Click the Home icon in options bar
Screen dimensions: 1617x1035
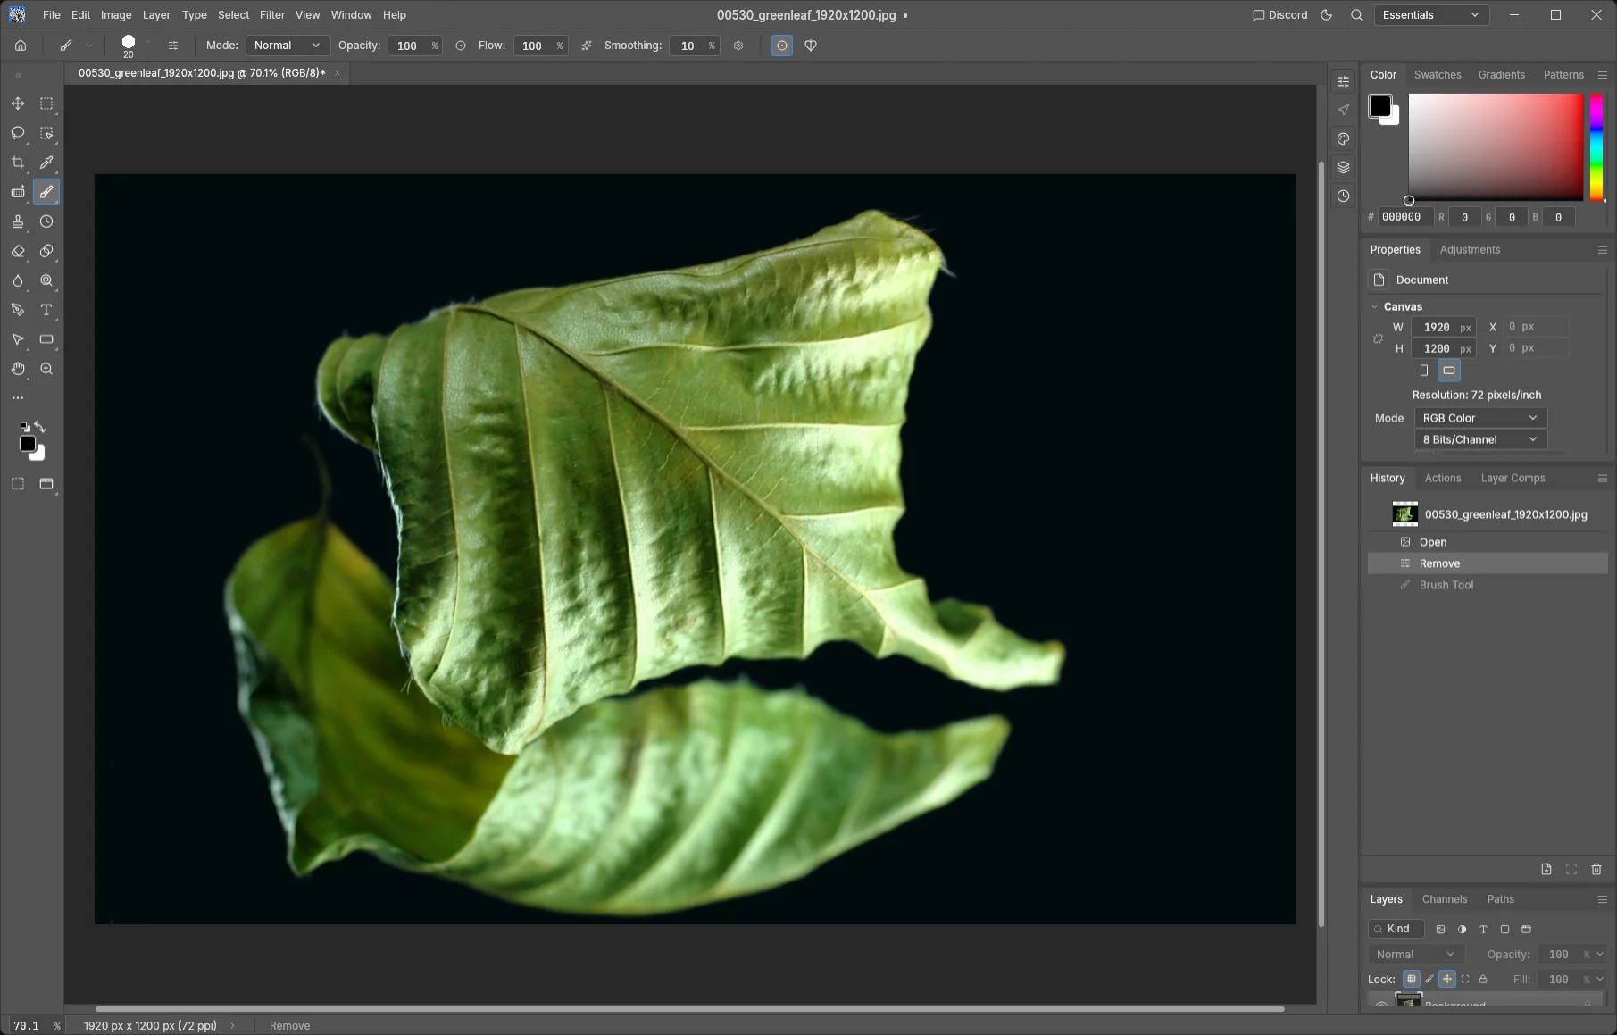tap(21, 46)
